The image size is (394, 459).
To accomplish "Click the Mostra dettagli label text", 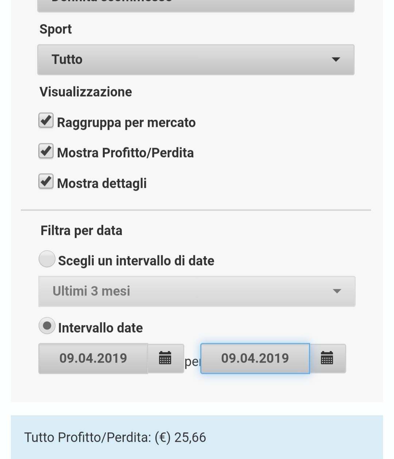I will click(102, 183).
